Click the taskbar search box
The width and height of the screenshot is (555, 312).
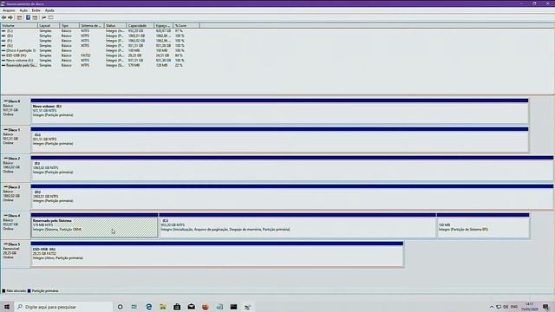tap(63, 307)
